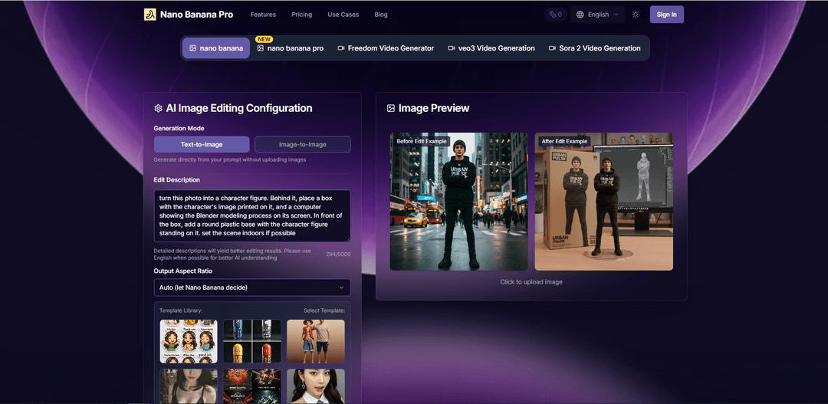Click the camera icon on Sora 2 Video Generation
This screenshot has width=828, height=404.
click(x=552, y=48)
